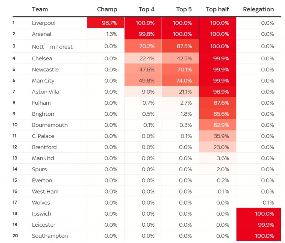The image size is (285, 243).
Task: Click the Top 4 column header
Action: point(146,9)
